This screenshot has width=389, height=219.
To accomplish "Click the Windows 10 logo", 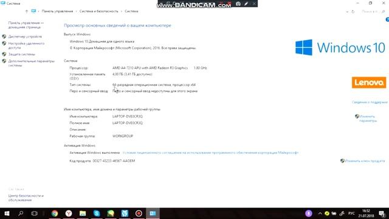I will 340,47.
